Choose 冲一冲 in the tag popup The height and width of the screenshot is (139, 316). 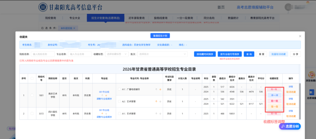click(x=274, y=95)
